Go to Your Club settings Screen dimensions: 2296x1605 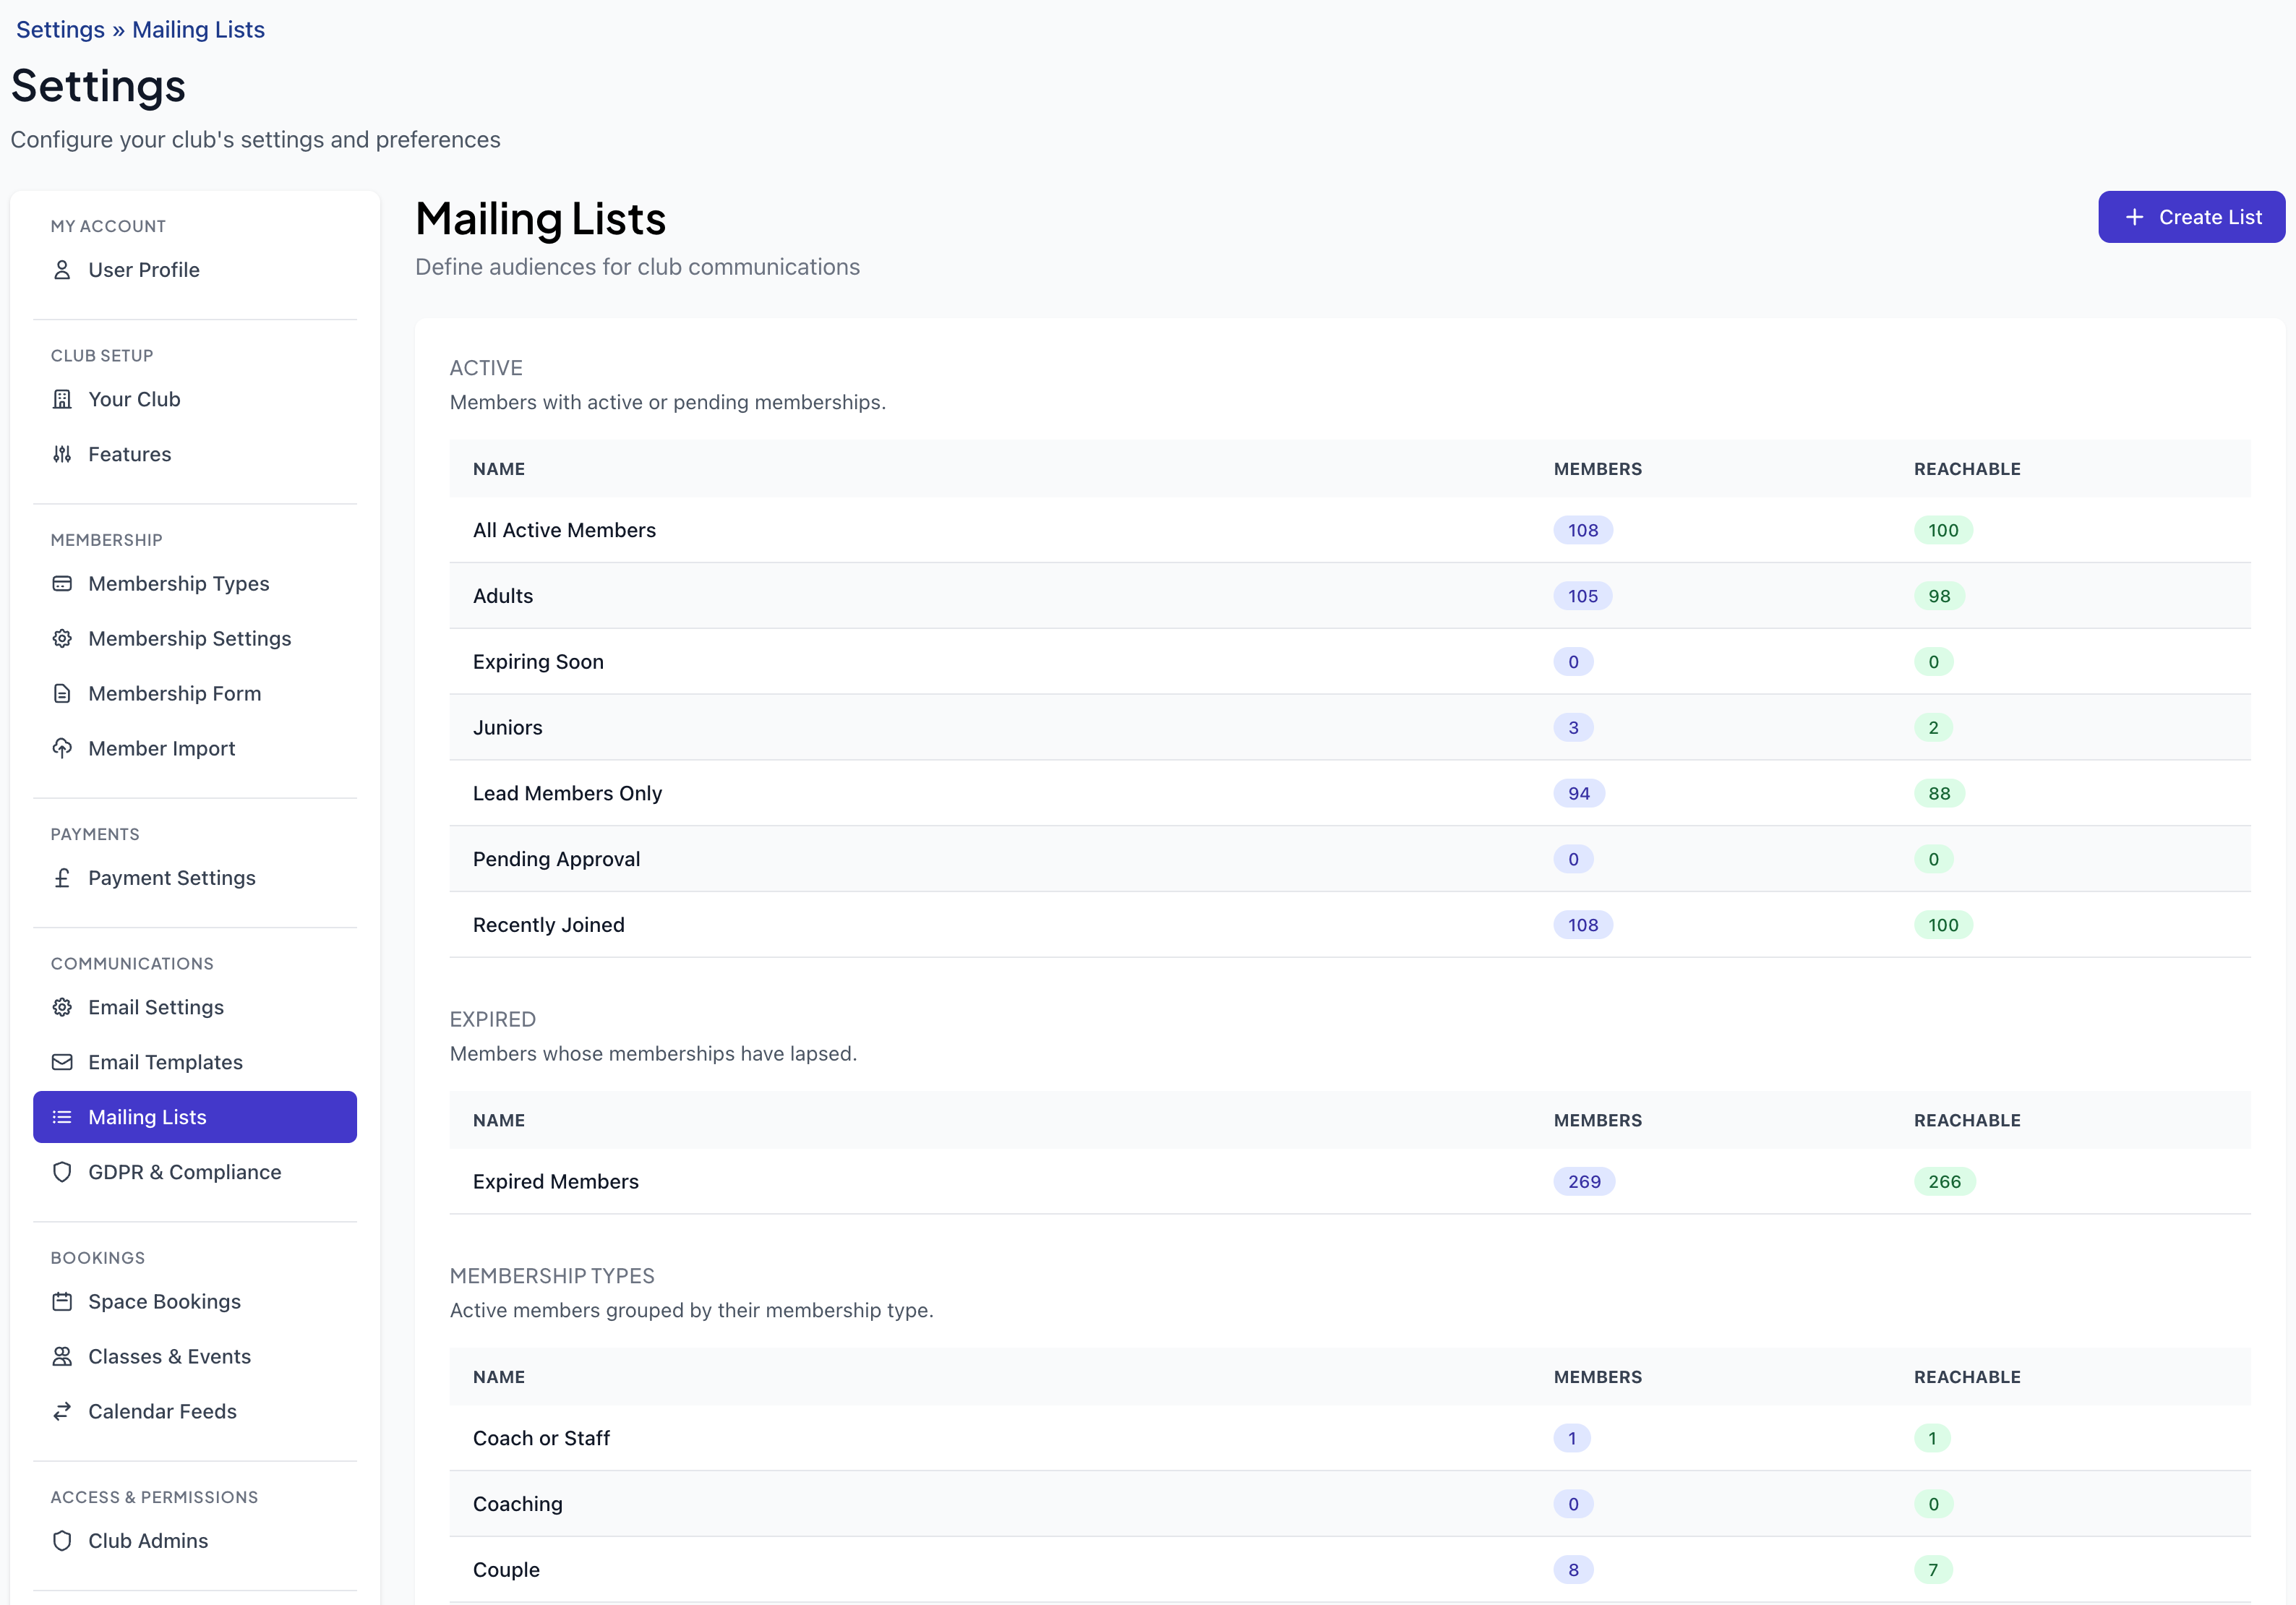point(195,399)
